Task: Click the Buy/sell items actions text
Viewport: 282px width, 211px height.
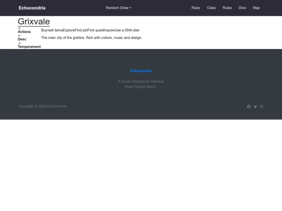Action: pos(90,30)
